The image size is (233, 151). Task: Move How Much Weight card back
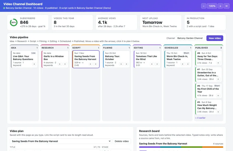[218, 112]
